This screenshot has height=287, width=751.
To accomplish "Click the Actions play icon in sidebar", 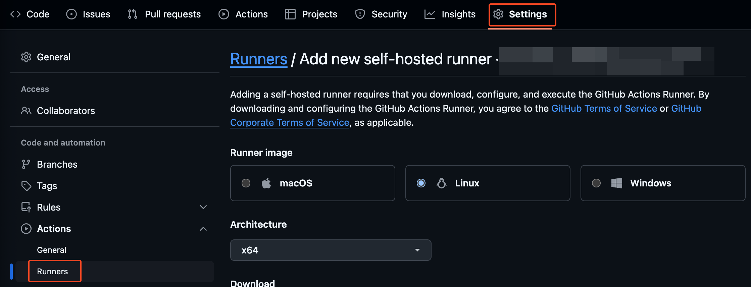I will [26, 229].
